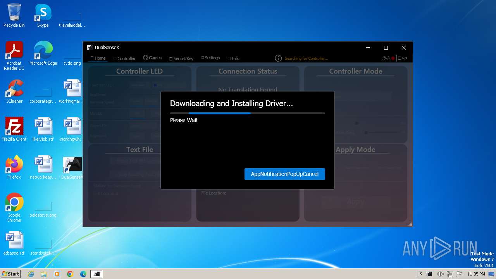The height and width of the screenshot is (279, 496).
Task: Select the atbased.rtf file on the desktop
Action: click(14, 244)
